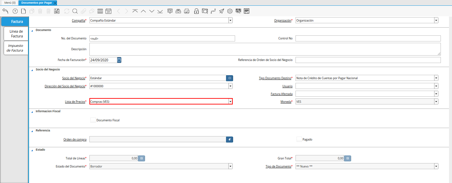Switch to the Línea de Factura tab
Viewport: 452px width, 183px height.
click(16, 34)
